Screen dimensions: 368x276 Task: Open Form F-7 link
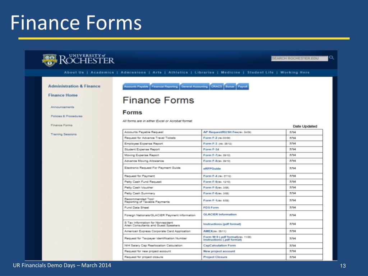point(210,155)
